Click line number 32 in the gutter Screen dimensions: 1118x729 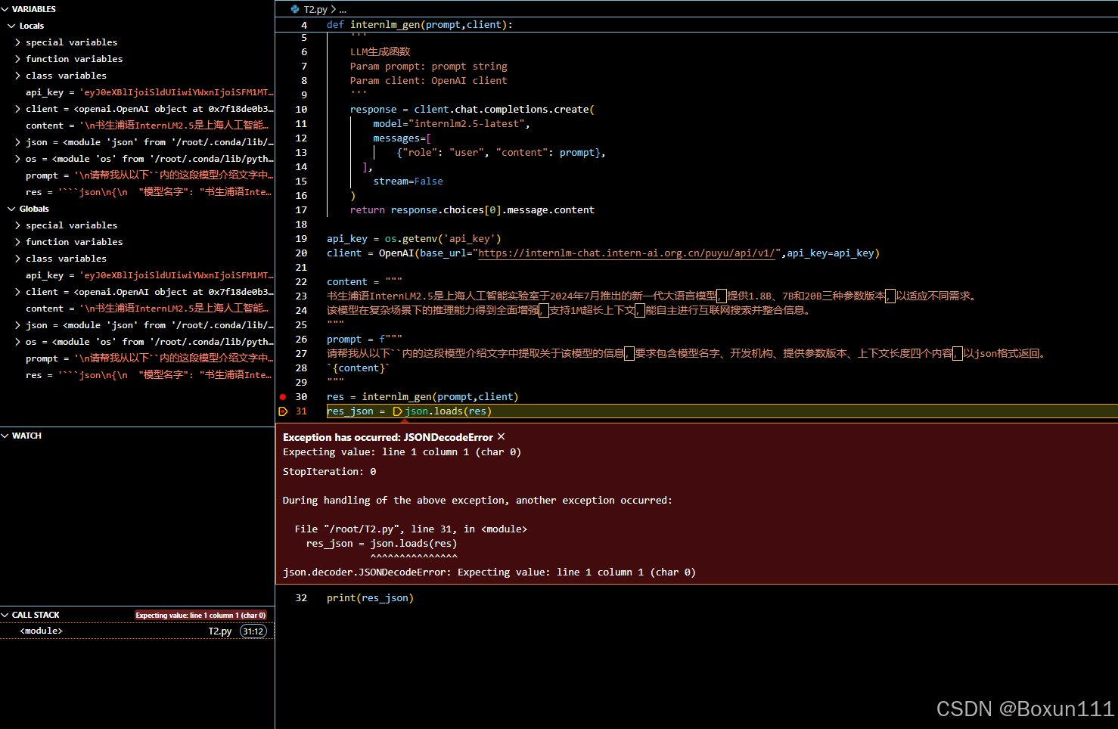pyautogui.click(x=301, y=598)
